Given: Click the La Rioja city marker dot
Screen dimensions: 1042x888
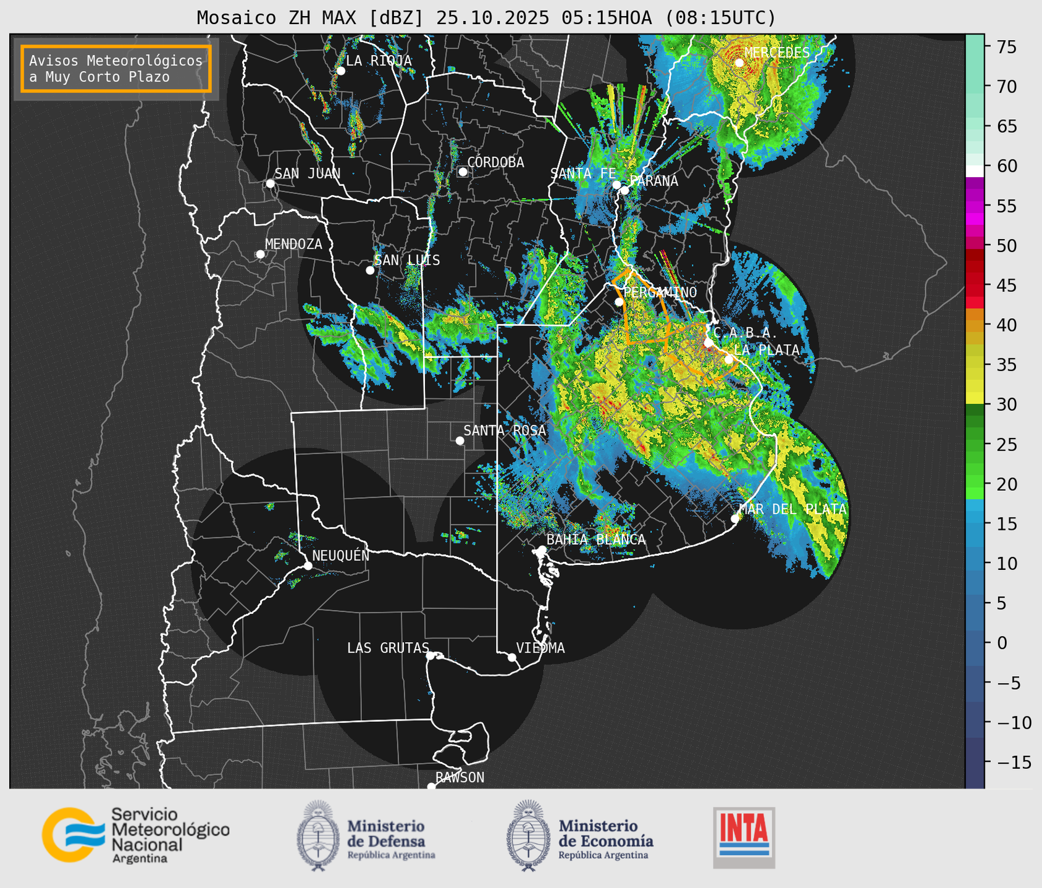Looking at the screenshot, I should coord(340,71).
